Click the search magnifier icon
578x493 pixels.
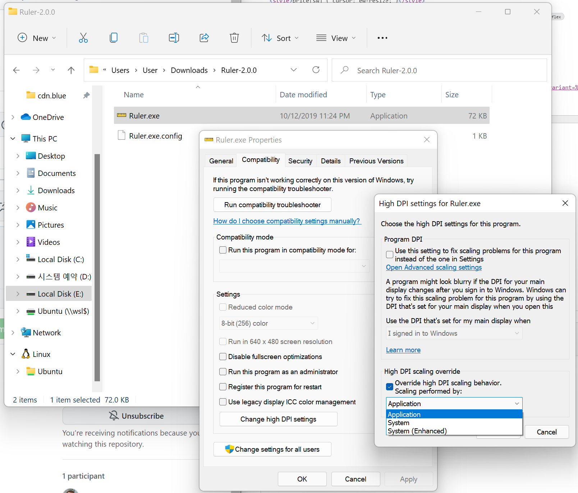click(x=345, y=70)
